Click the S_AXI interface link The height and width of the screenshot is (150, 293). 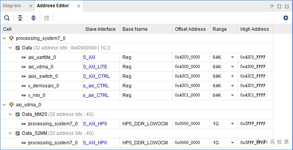pos(89,57)
